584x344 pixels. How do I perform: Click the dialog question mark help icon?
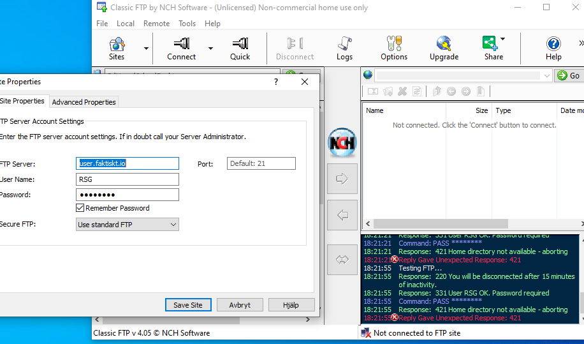tap(276, 82)
